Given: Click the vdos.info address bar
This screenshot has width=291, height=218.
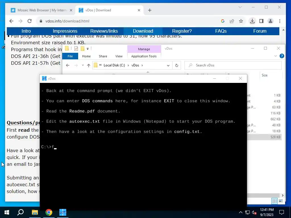Looking at the screenshot, I should pos(128,21).
